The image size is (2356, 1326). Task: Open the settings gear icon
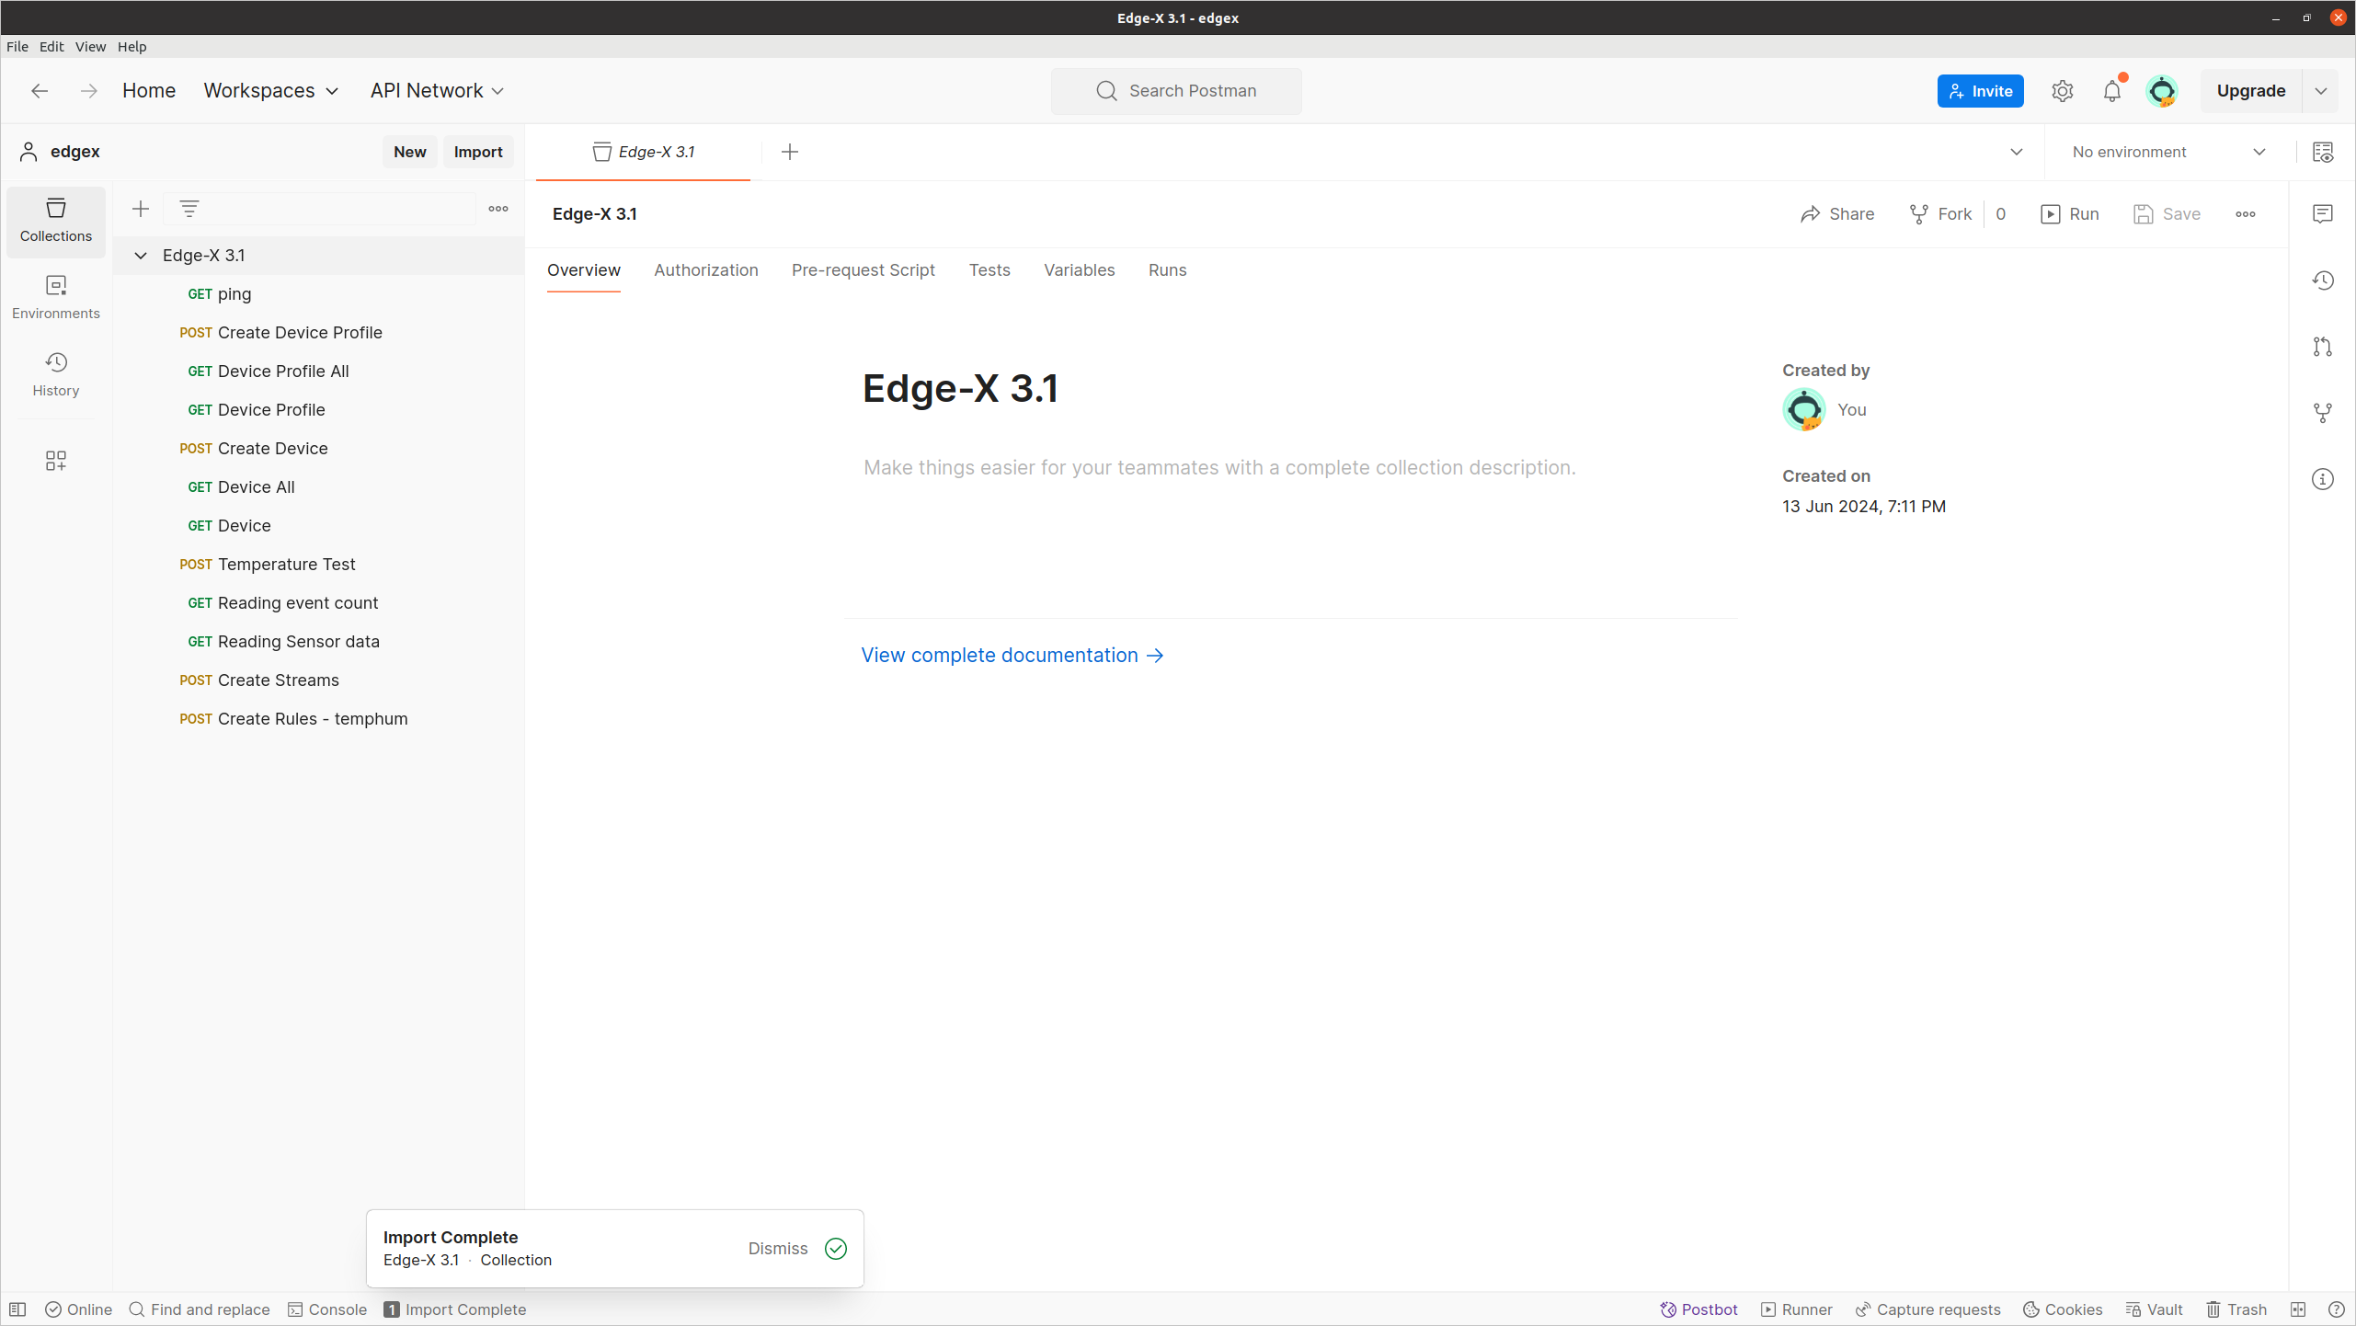click(x=2063, y=91)
